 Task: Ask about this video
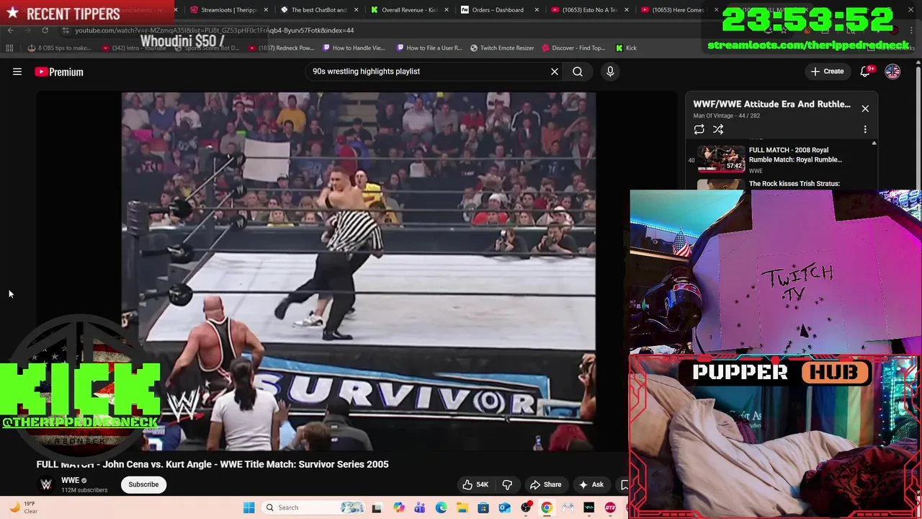point(591,484)
